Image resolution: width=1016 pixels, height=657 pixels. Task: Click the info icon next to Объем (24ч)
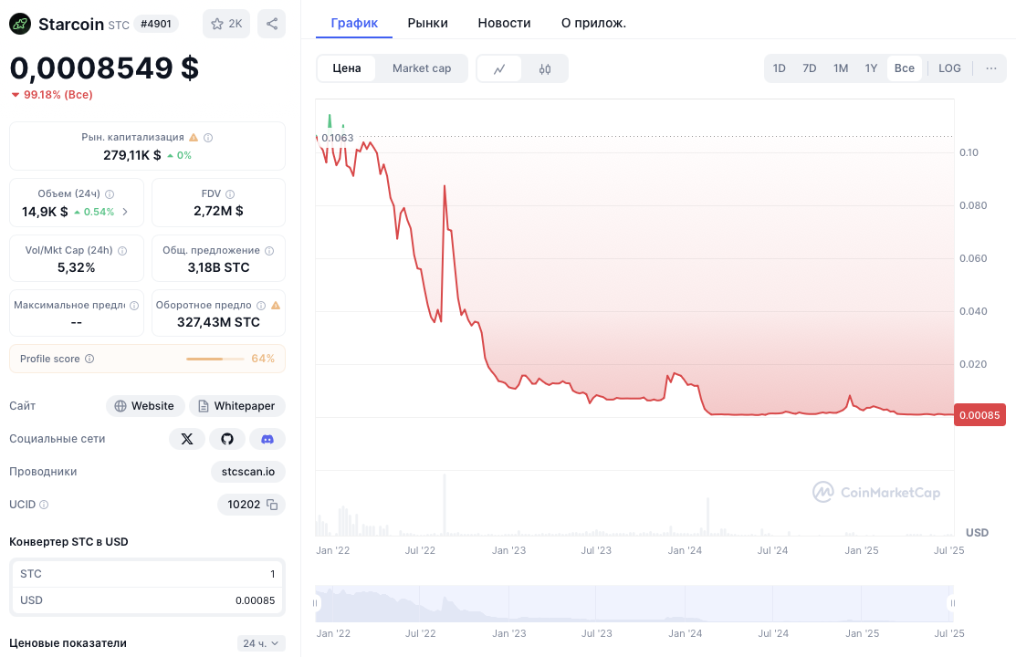pos(110,193)
